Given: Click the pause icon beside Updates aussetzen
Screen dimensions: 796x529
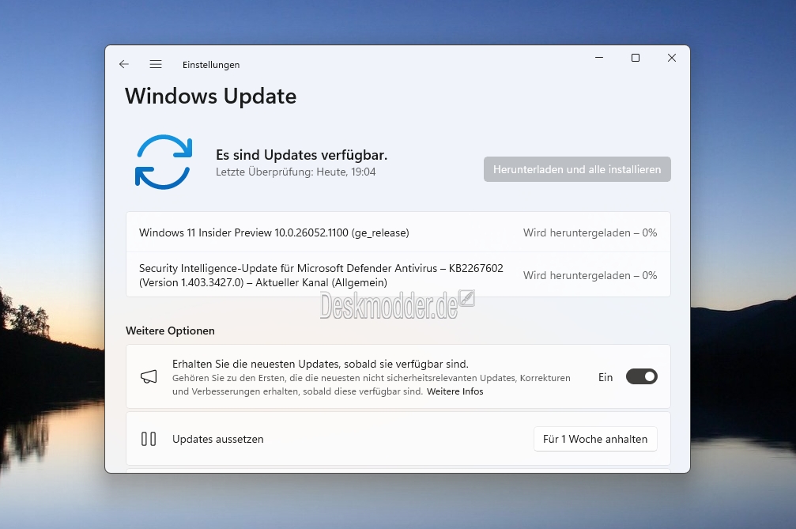Looking at the screenshot, I should 149,439.
